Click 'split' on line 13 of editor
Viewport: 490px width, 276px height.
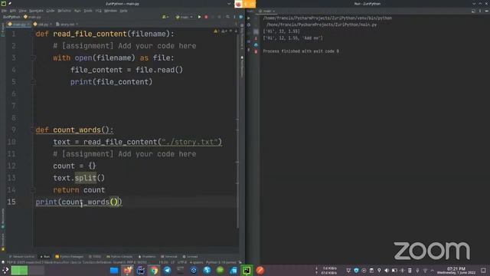(x=85, y=178)
